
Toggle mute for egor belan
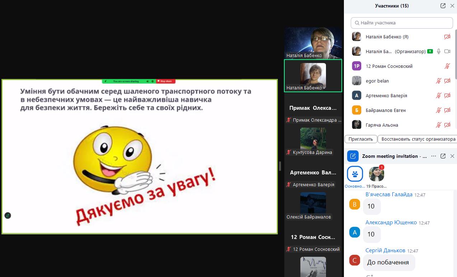click(438, 81)
